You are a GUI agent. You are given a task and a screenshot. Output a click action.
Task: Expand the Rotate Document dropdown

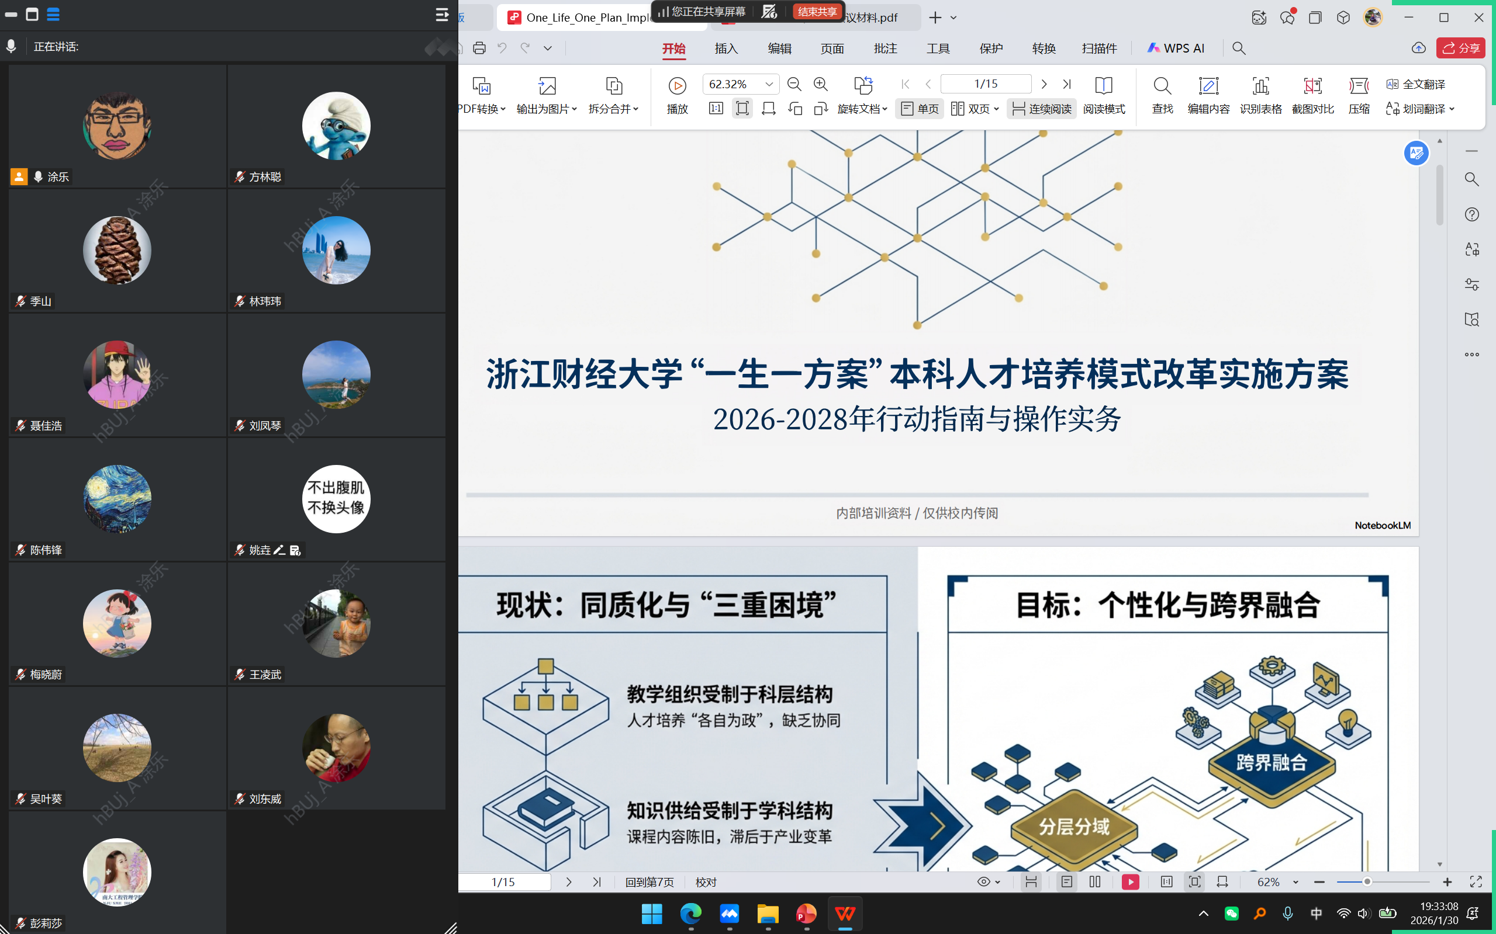click(x=862, y=109)
